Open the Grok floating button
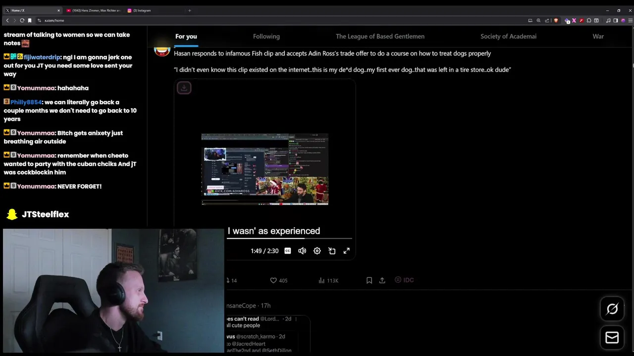Screen dimensions: 634x356 tap(612, 309)
